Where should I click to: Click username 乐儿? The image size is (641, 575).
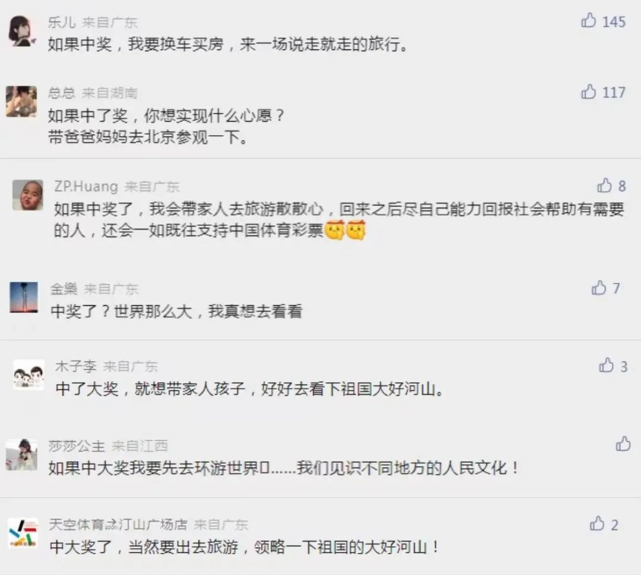click(62, 22)
